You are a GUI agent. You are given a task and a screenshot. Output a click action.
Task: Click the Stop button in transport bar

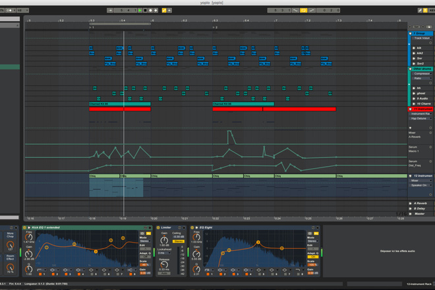pyautogui.click(x=146, y=11)
